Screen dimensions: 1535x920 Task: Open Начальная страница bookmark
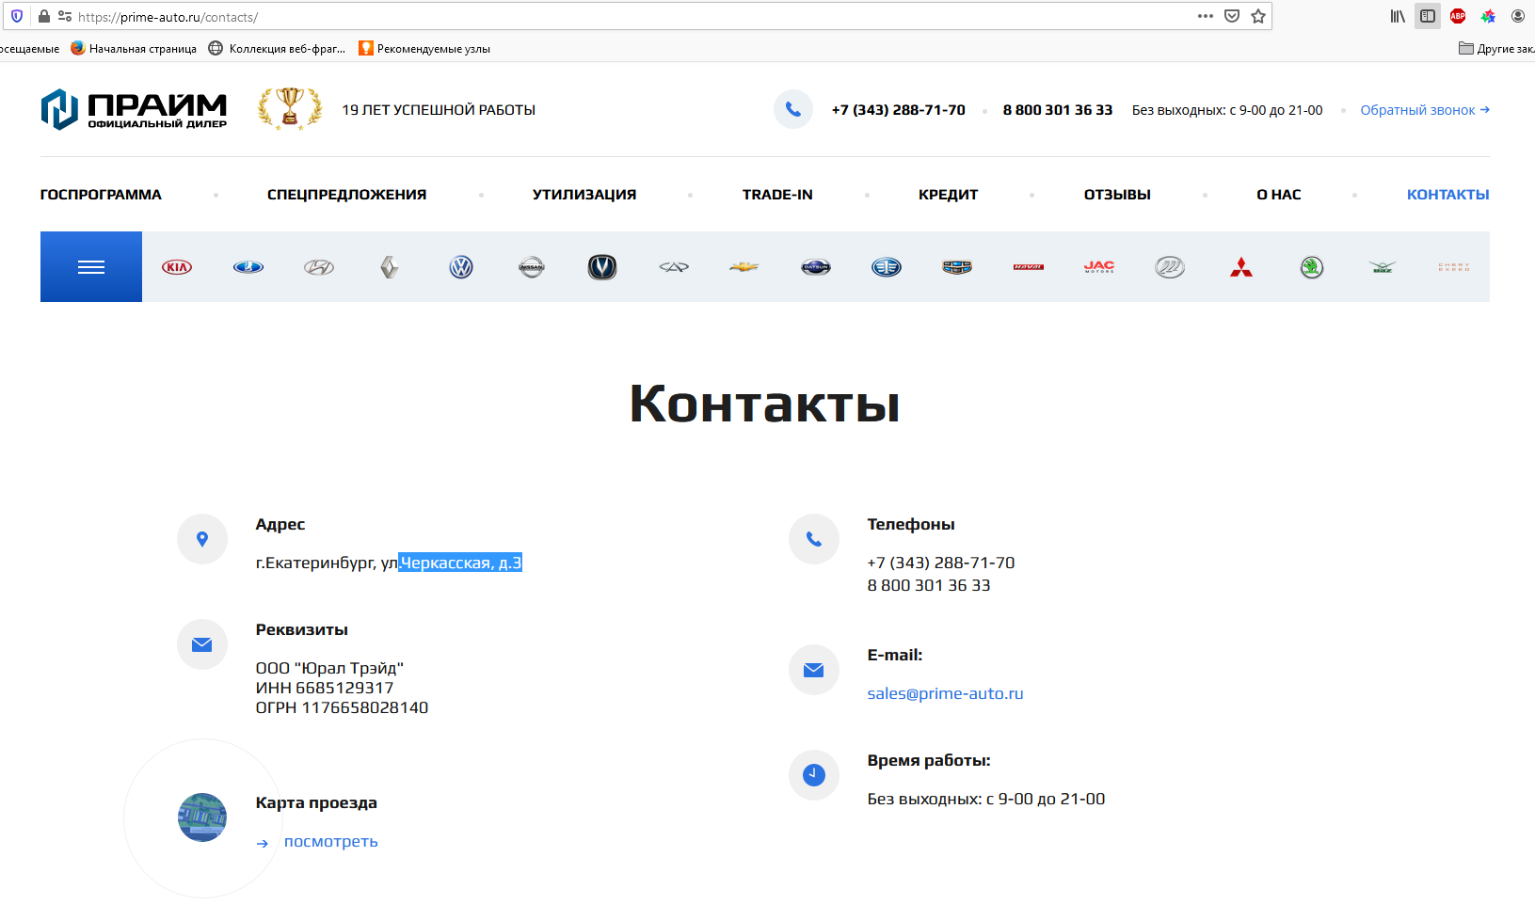click(x=134, y=48)
